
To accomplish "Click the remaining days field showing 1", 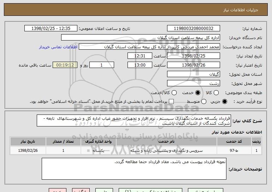I will pyautogui.click(x=102, y=65).
